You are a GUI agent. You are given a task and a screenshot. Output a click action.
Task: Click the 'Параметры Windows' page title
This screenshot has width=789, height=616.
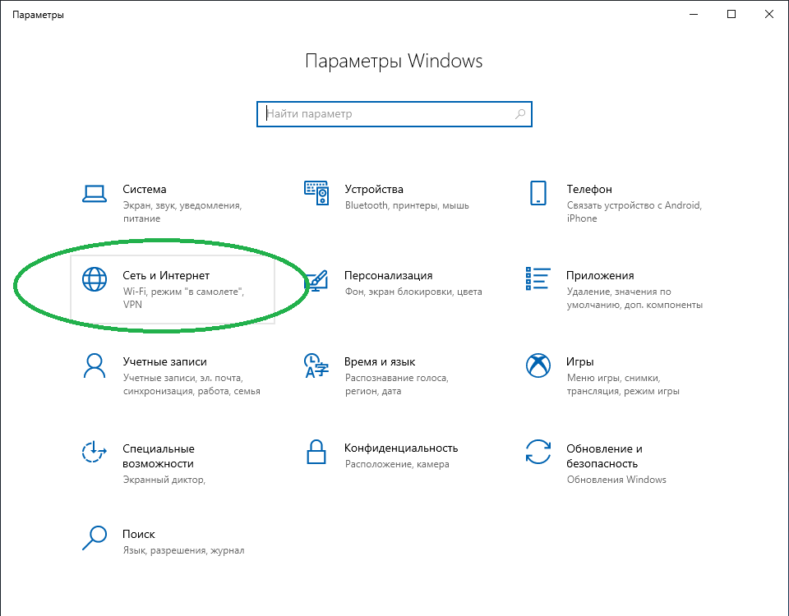tap(394, 61)
